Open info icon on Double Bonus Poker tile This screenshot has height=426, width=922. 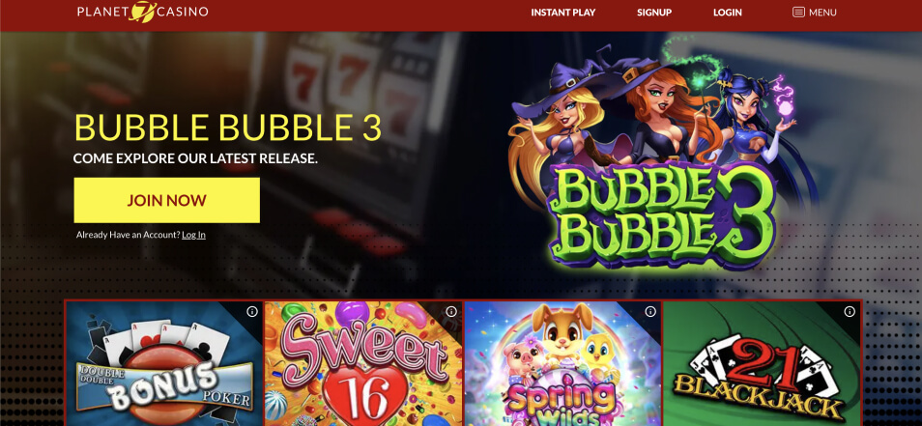coord(251,311)
